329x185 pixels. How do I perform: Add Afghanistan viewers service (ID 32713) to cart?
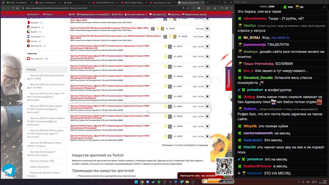pos(207,47)
